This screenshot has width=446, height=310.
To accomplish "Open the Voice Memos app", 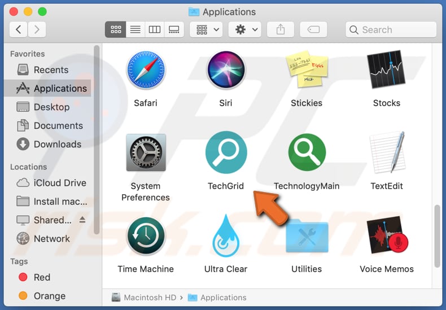I will [387, 236].
